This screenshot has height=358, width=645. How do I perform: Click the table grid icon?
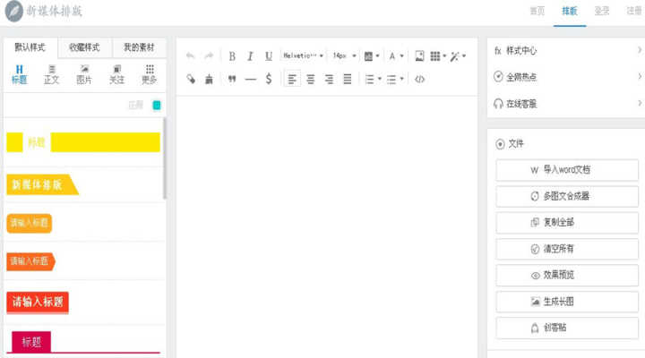435,55
